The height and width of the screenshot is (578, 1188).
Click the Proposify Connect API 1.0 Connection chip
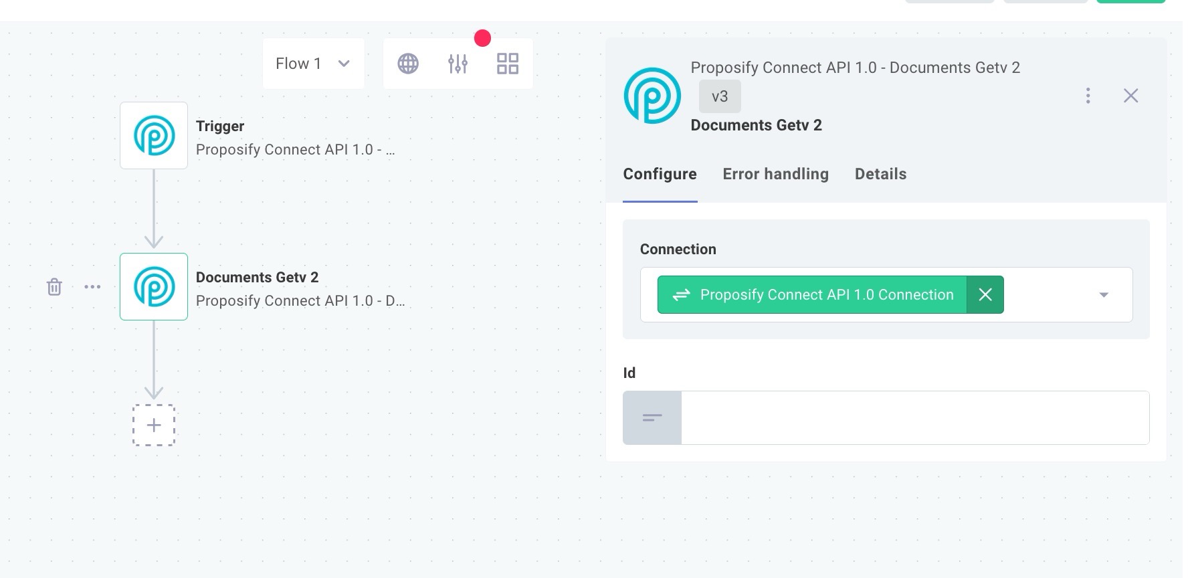pyautogui.click(x=812, y=294)
